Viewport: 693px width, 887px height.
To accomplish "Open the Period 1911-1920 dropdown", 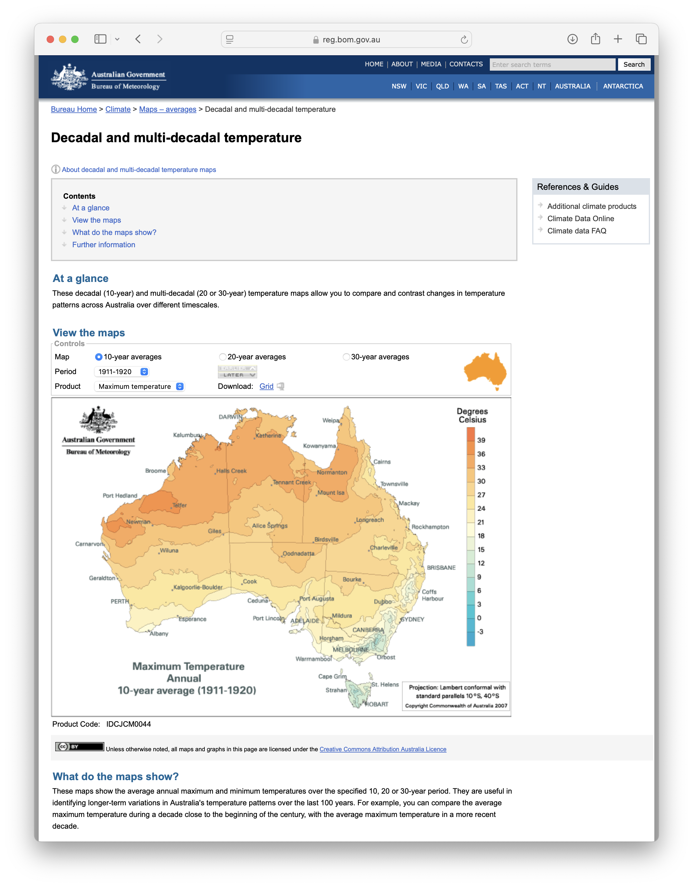I will coord(122,372).
